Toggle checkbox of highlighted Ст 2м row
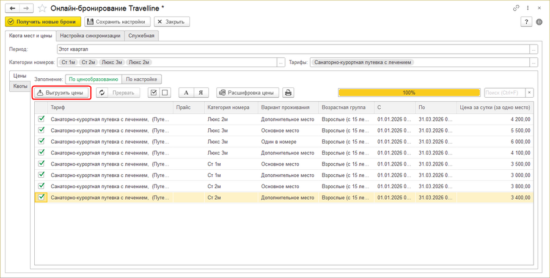This screenshot has width=550, height=278. [x=42, y=198]
